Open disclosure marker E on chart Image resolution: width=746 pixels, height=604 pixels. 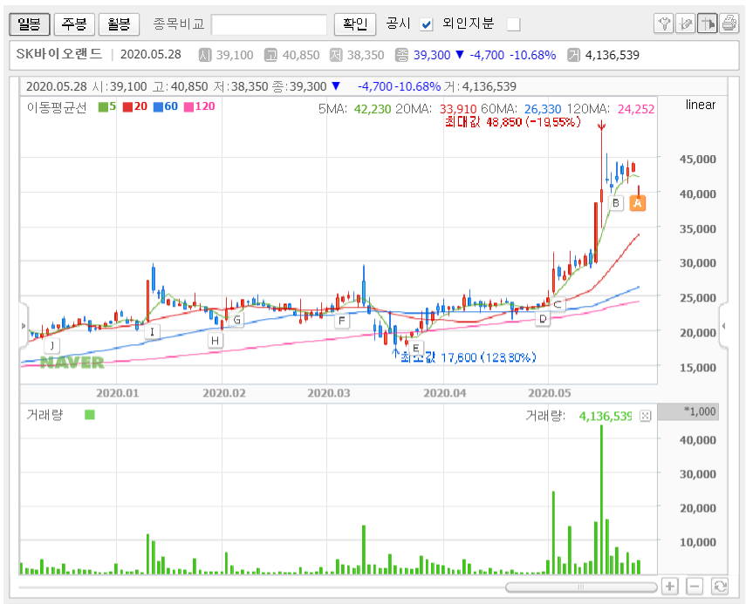416,348
